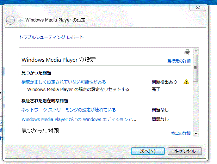Click the 次へ(N) button
Image resolution: width=217 pixels, height=164 pixels.
click(x=148, y=151)
